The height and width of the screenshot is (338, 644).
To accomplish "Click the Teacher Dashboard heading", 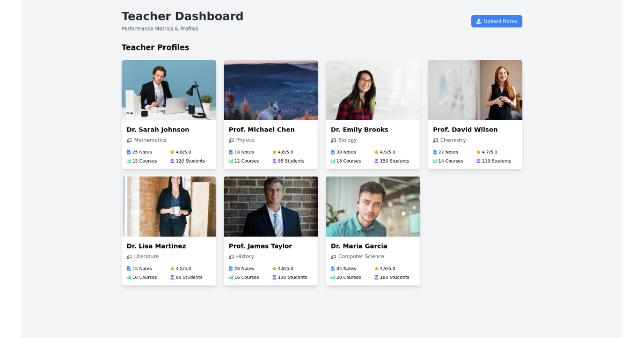I will [x=182, y=16].
